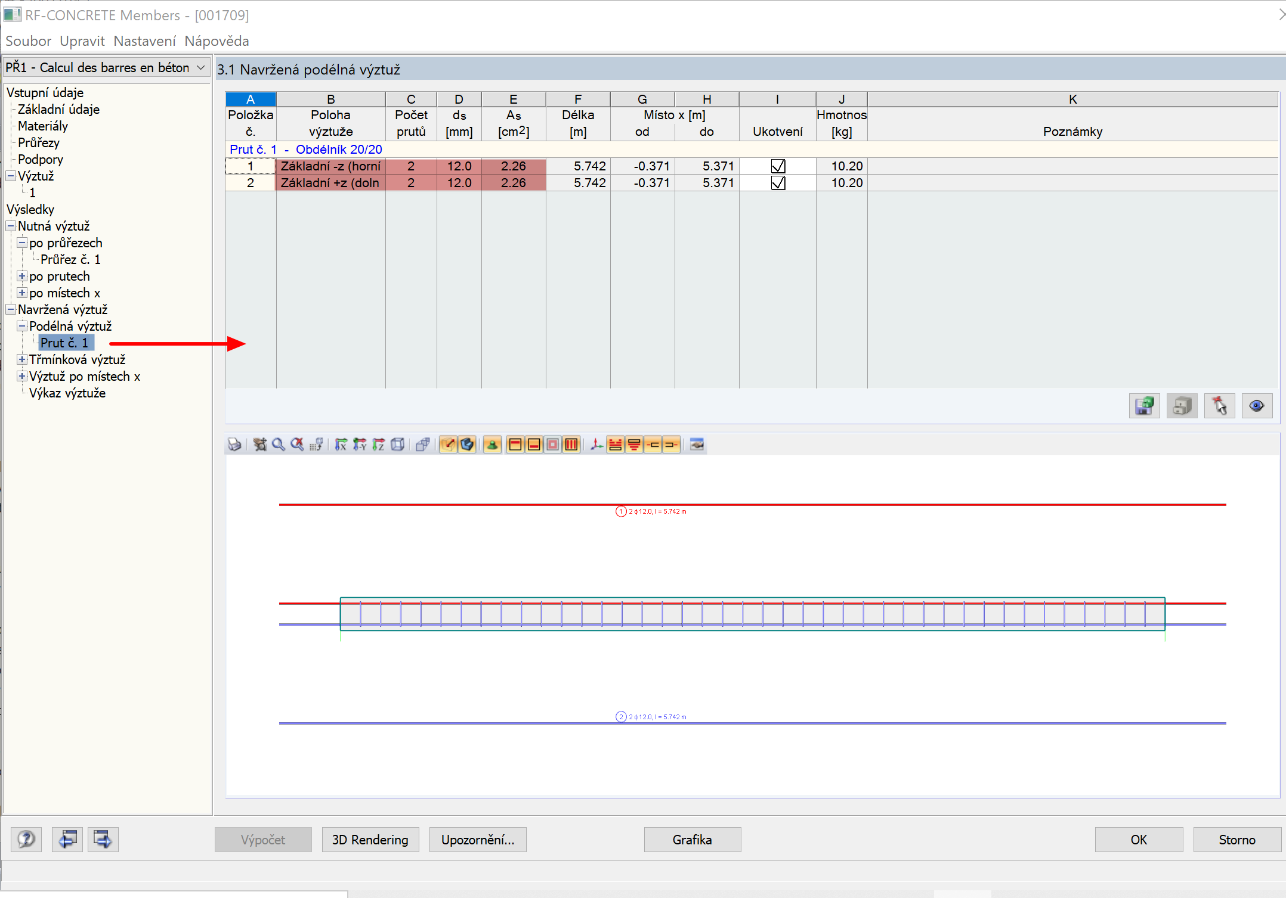This screenshot has height=898, width=1286.
Task: Click the magnifier zoom icon
Action: [278, 445]
